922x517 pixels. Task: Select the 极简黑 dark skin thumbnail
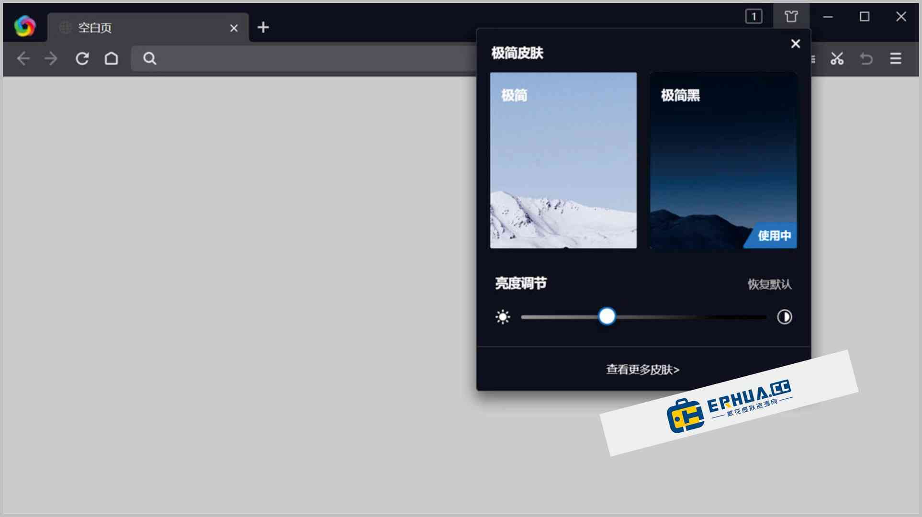723,160
